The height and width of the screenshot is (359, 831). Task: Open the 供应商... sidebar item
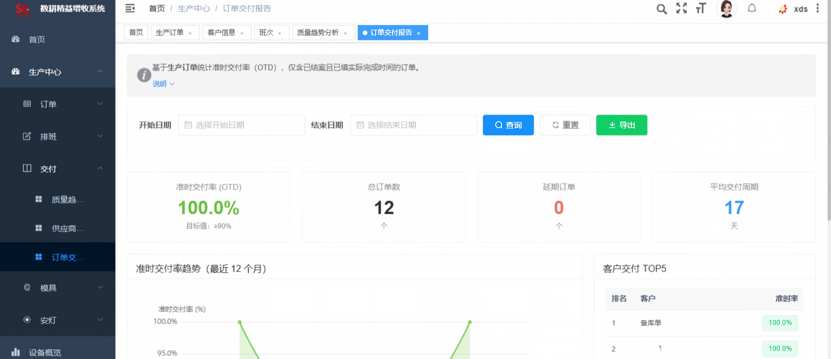coord(57,228)
